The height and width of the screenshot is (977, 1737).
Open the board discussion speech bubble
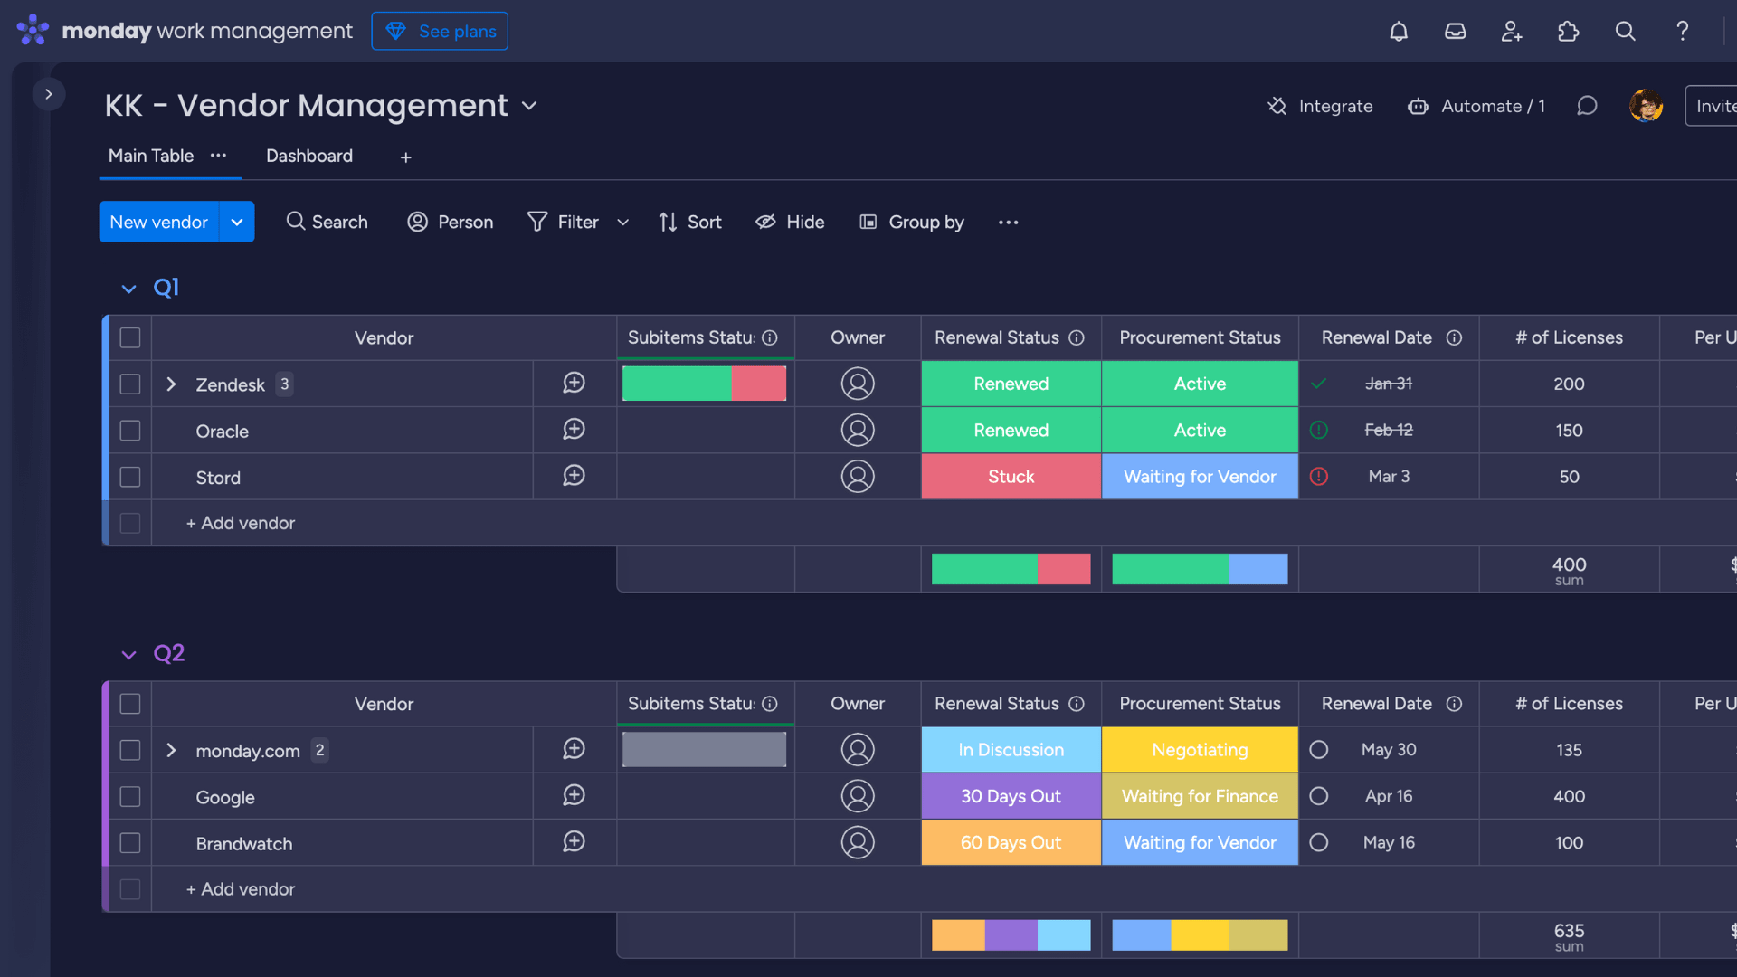(x=1587, y=106)
